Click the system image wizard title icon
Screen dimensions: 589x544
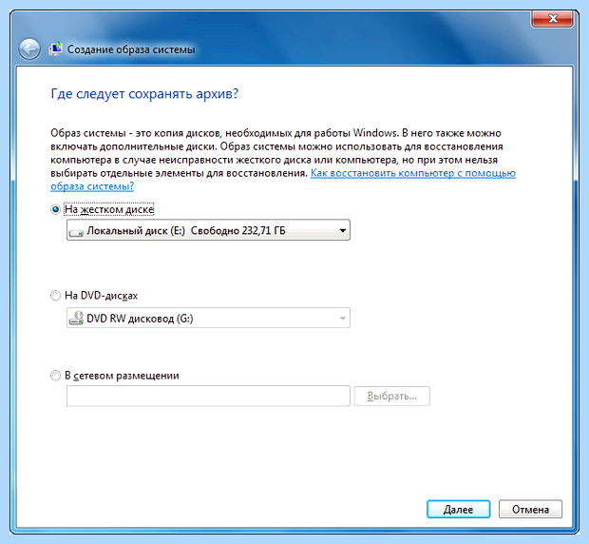[x=56, y=49]
